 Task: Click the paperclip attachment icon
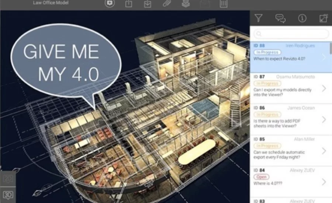(x=167, y=3)
